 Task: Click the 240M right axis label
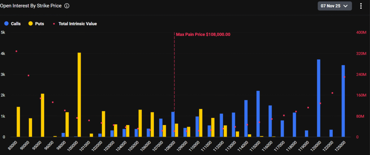pyautogui.click(x=361, y=74)
